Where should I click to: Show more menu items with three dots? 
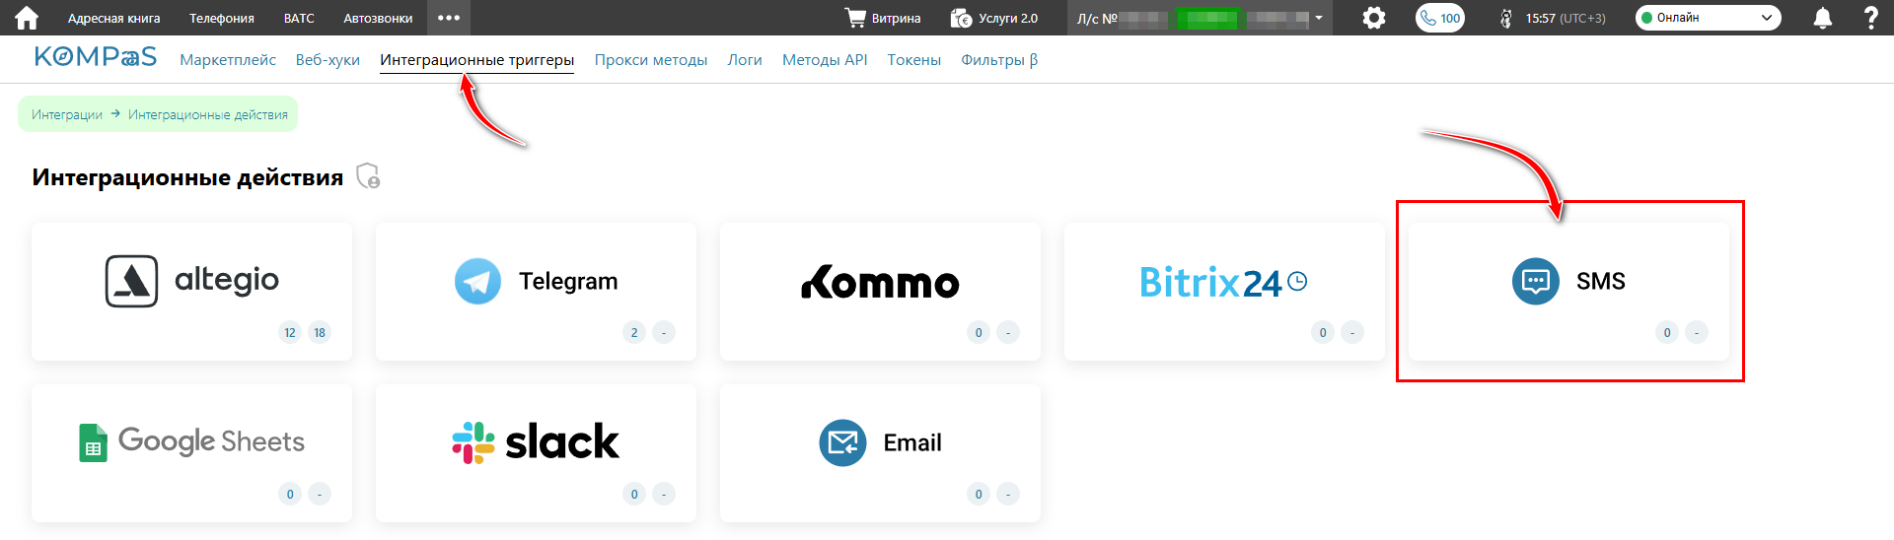tap(449, 18)
